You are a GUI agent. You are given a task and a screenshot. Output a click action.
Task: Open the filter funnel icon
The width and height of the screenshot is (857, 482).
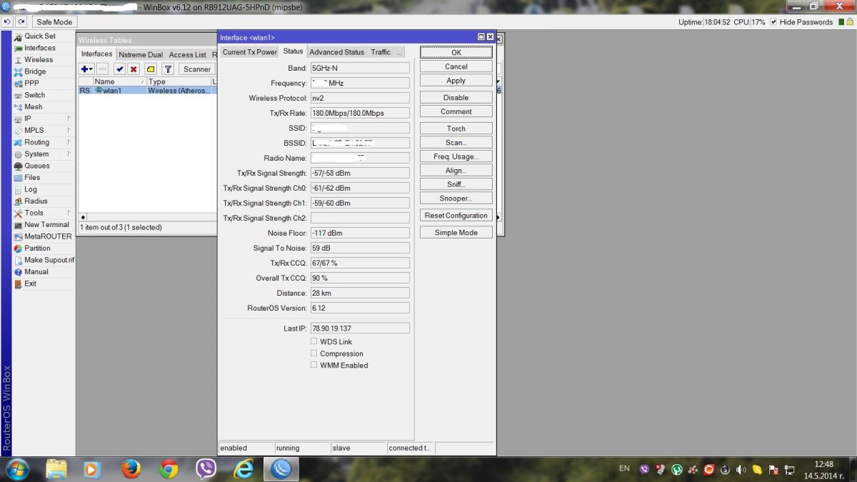click(x=168, y=69)
